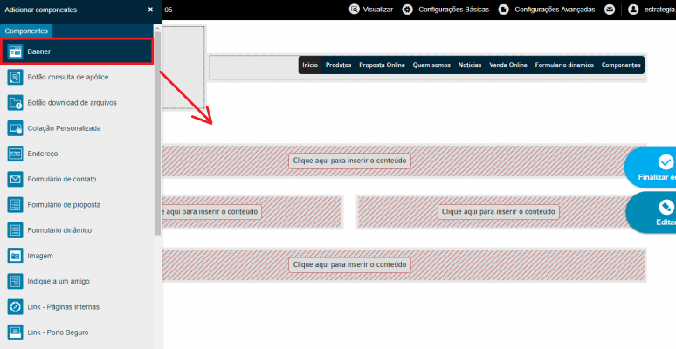Open the Início menu item
Screen dimensions: 676x349
point(310,65)
